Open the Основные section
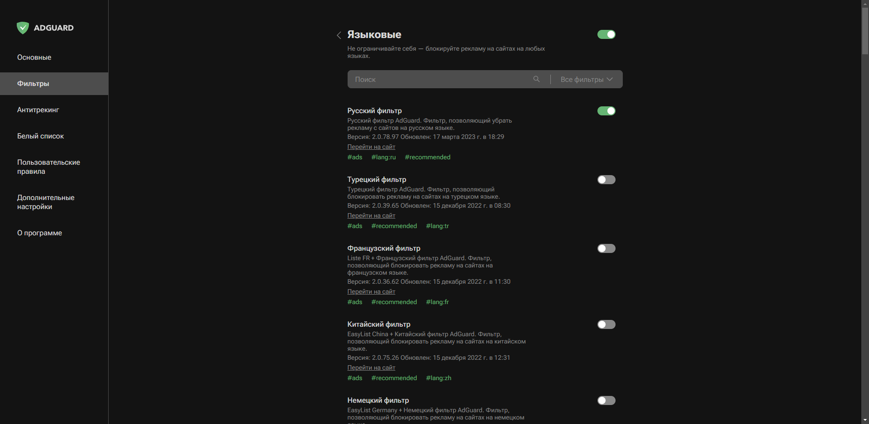The height and width of the screenshot is (424, 869). click(34, 57)
